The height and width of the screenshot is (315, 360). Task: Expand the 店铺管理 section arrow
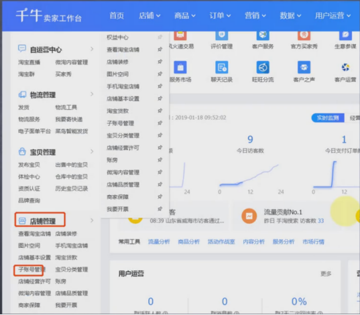click(x=92, y=220)
